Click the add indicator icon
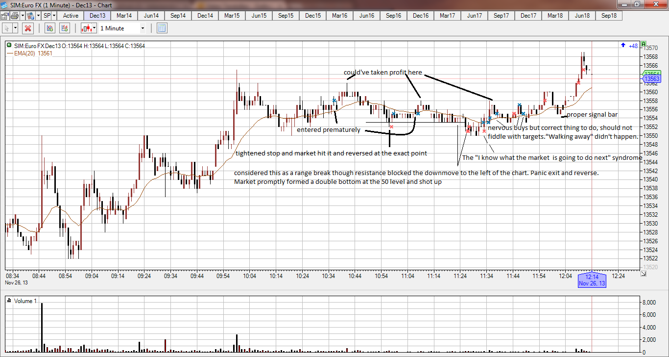 click(x=49, y=28)
